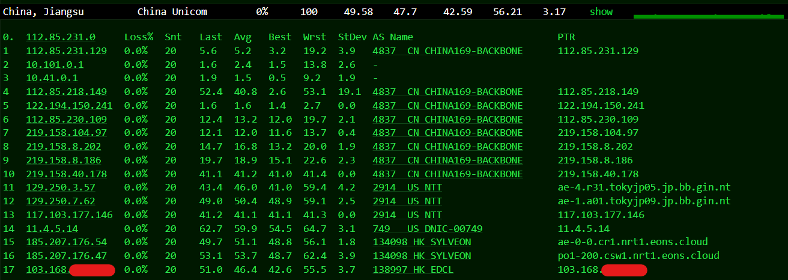This screenshot has width=788, height=280.
Task: Click the 42.59 value in summary row
Action: click(x=458, y=11)
